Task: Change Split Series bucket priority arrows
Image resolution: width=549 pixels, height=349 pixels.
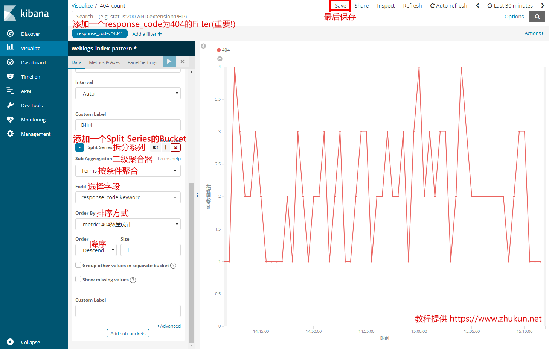Action: click(166, 147)
